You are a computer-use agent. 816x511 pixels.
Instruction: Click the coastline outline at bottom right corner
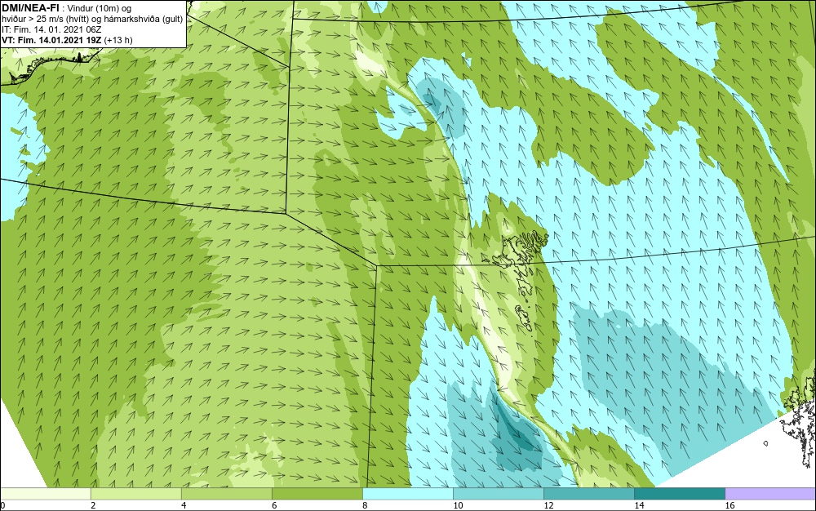797,418
